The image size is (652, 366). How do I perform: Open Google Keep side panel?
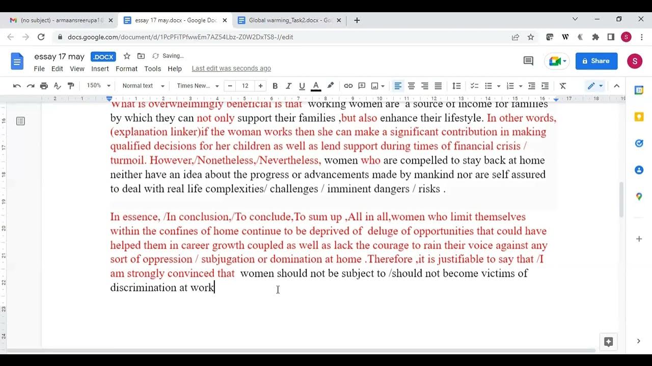tap(639, 117)
